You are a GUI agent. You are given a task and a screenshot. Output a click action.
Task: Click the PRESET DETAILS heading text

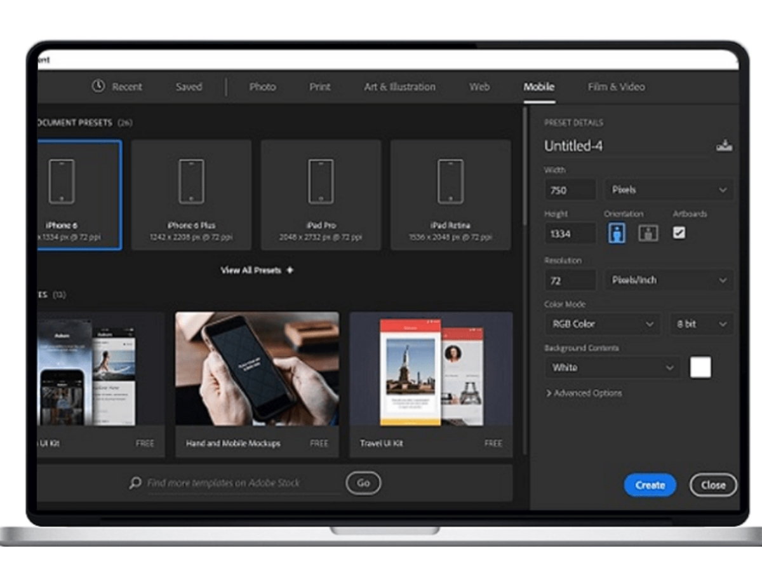tap(573, 123)
